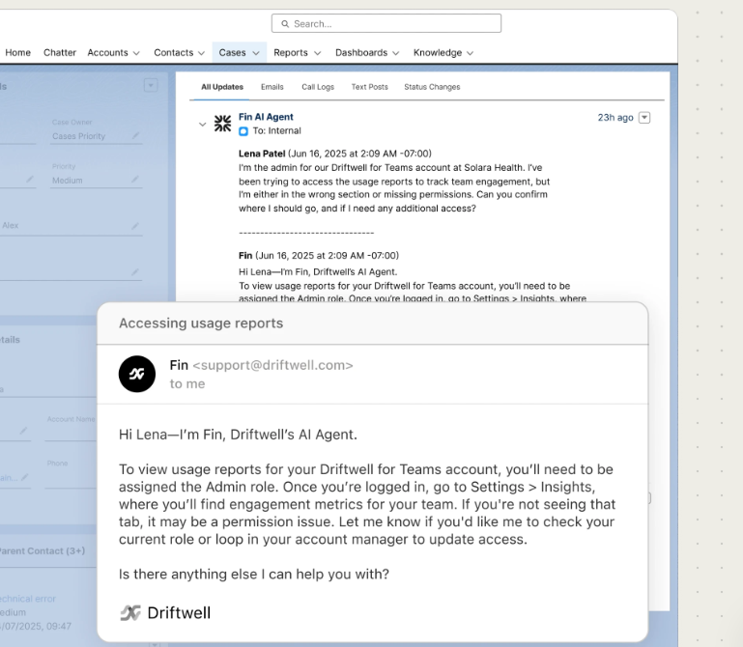Click the Accessing usage reports email subject
The height and width of the screenshot is (647, 743).
click(x=201, y=323)
